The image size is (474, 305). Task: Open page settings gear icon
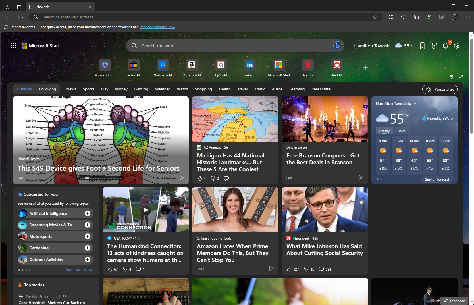click(x=457, y=46)
